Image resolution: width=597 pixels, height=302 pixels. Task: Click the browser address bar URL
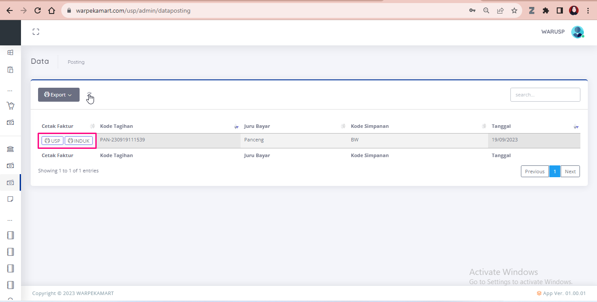133,10
